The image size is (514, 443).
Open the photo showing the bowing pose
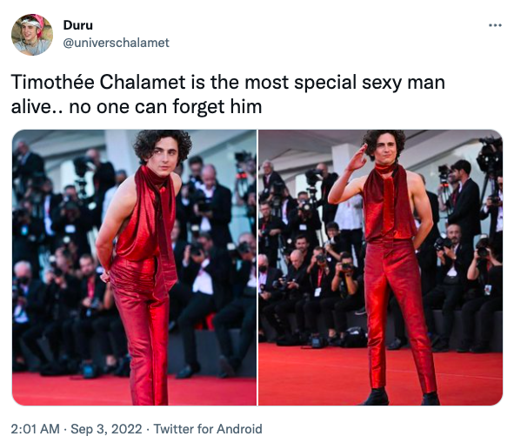coord(135,268)
